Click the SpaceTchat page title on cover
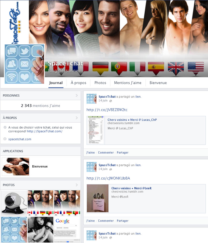Image resolution: width=208 pixels, height=243 pixels. [x=65, y=63]
